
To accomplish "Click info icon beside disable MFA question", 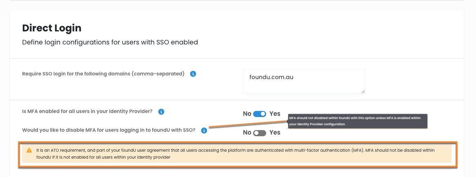I will (x=204, y=131).
